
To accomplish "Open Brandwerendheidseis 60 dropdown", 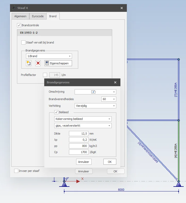I will click(109, 99).
